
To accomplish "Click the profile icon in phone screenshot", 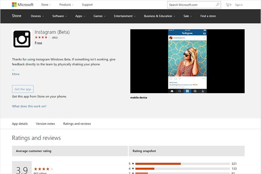I will [x=203, y=91].
